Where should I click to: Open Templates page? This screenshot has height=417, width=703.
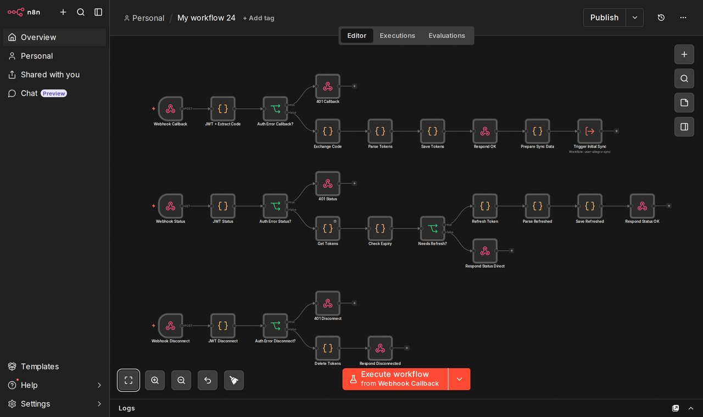tap(54, 367)
